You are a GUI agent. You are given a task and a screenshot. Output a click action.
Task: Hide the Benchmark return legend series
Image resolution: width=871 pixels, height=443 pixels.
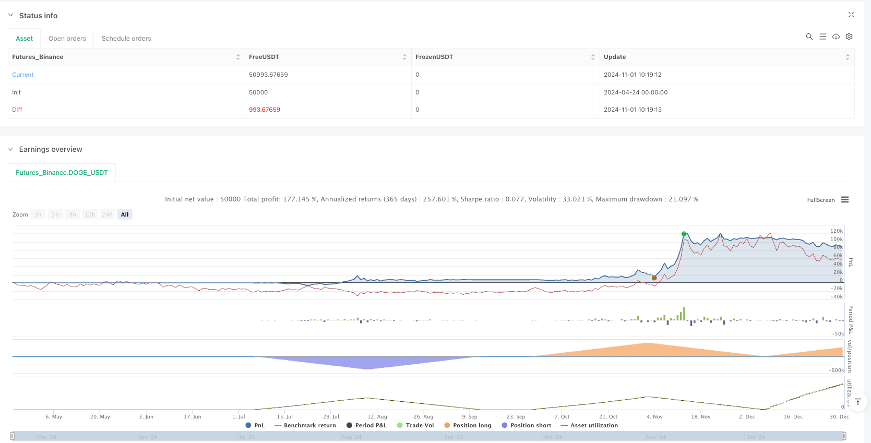(x=305, y=425)
